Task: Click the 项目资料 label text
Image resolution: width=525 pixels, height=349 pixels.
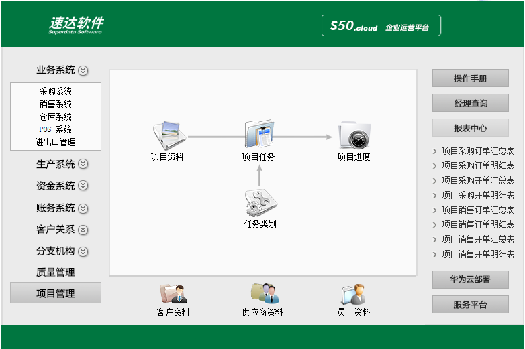Action: click(x=167, y=157)
